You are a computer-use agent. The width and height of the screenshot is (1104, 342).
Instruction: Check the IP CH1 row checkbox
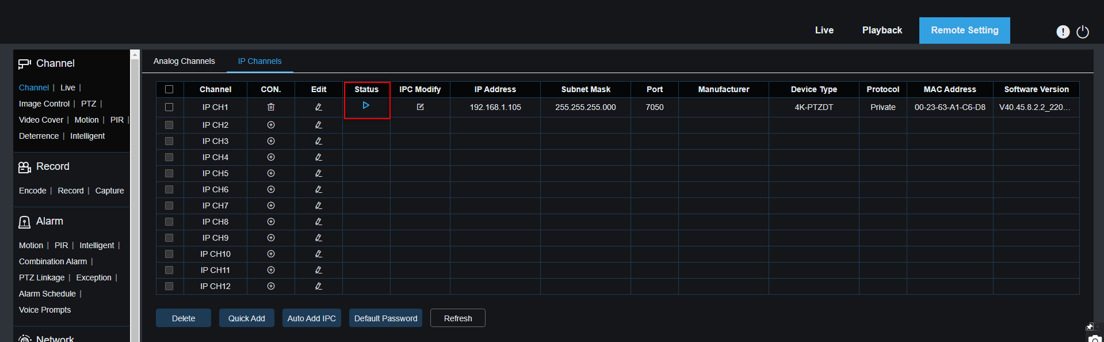point(169,107)
